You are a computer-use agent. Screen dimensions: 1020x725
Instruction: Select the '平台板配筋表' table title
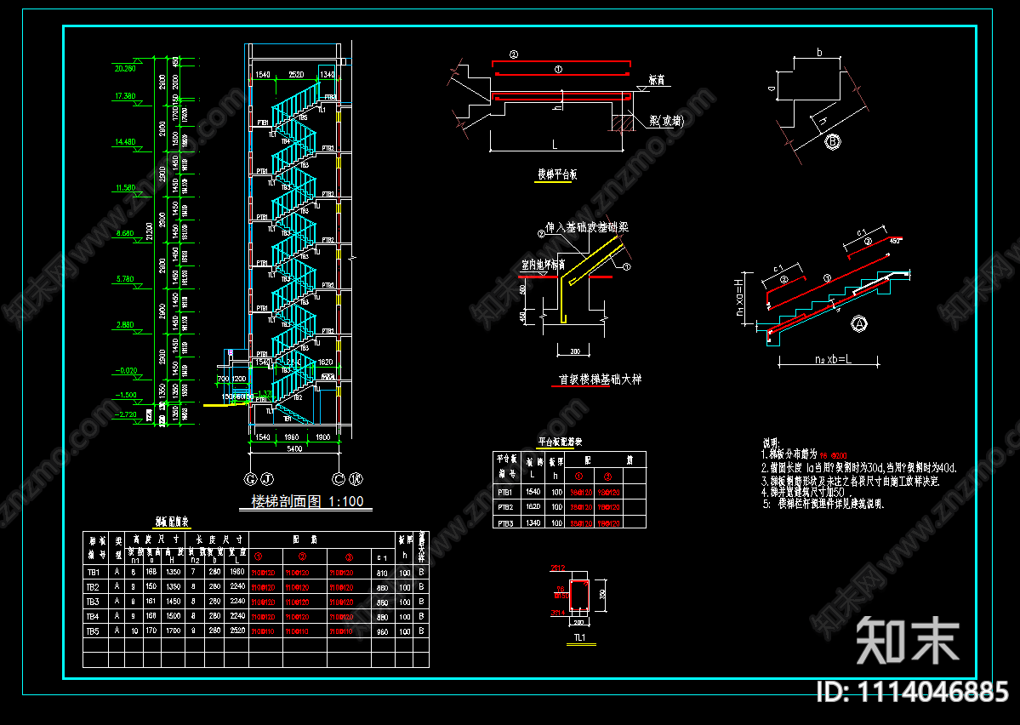point(560,442)
